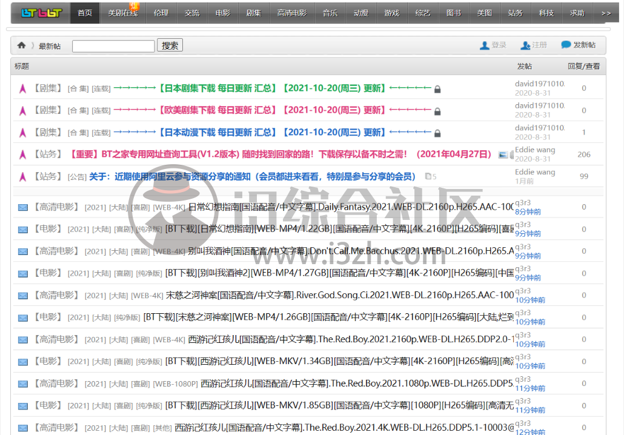The height and width of the screenshot is (435, 624).
Task: Click envelope icon of River.God.Song.Ci thread
Action: point(23,296)
